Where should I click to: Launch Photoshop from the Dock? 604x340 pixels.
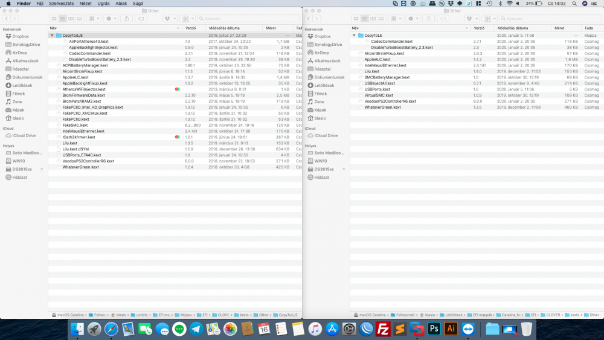(x=433, y=329)
